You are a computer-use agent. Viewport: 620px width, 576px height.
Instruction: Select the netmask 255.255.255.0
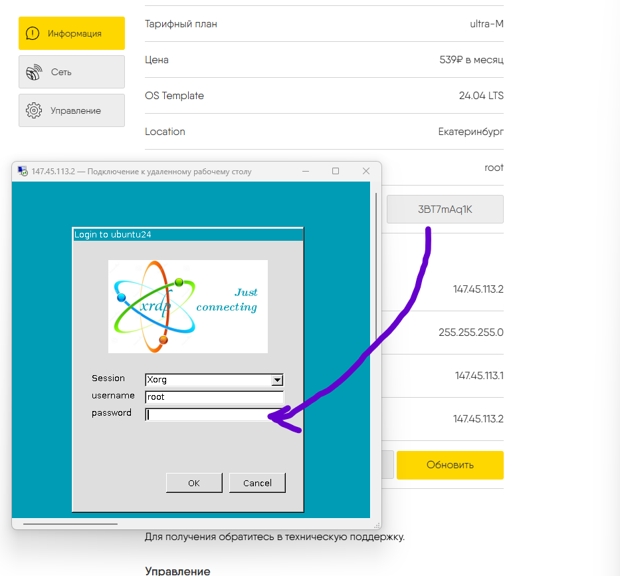coord(471,332)
